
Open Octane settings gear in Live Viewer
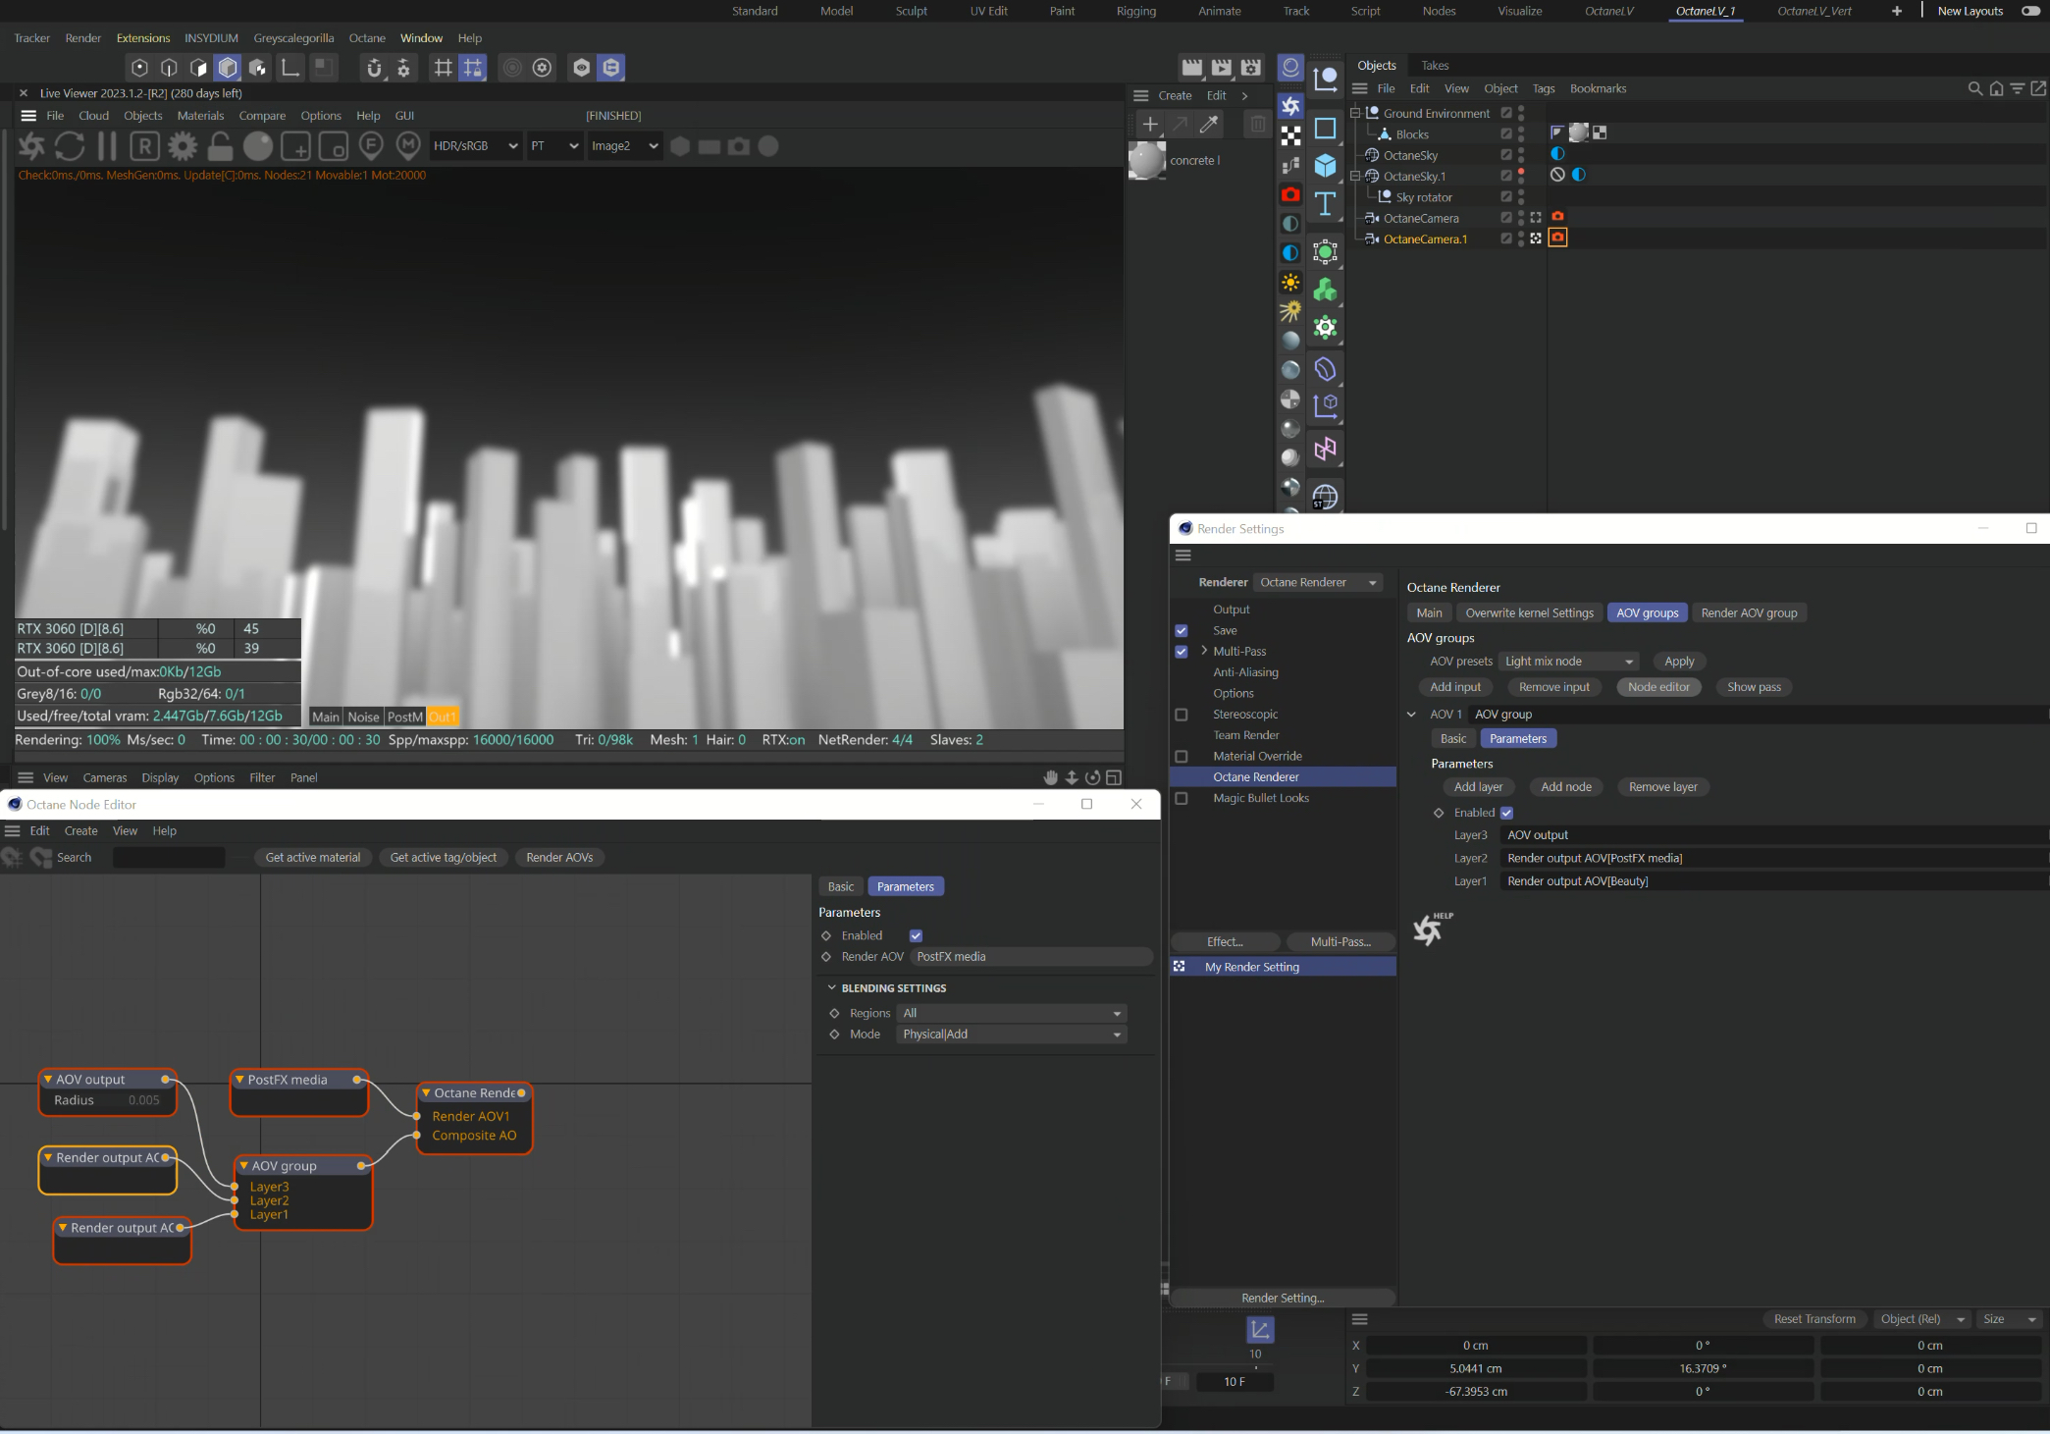click(x=182, y=146)
